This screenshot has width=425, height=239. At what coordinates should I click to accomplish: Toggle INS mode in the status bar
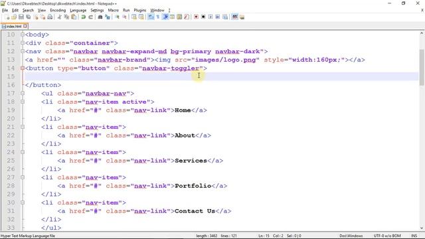click(x=414, y=236)
